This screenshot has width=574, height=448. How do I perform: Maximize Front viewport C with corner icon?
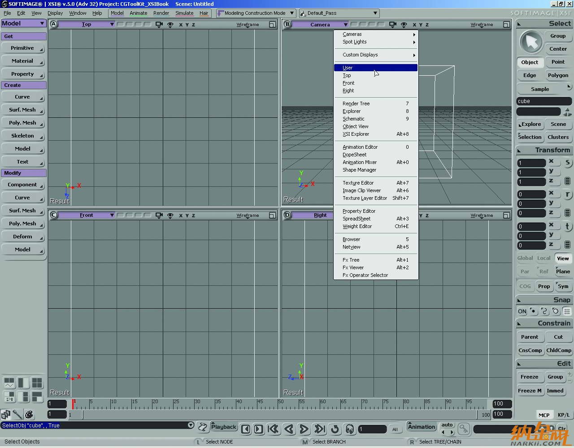[x=272, y=215]
